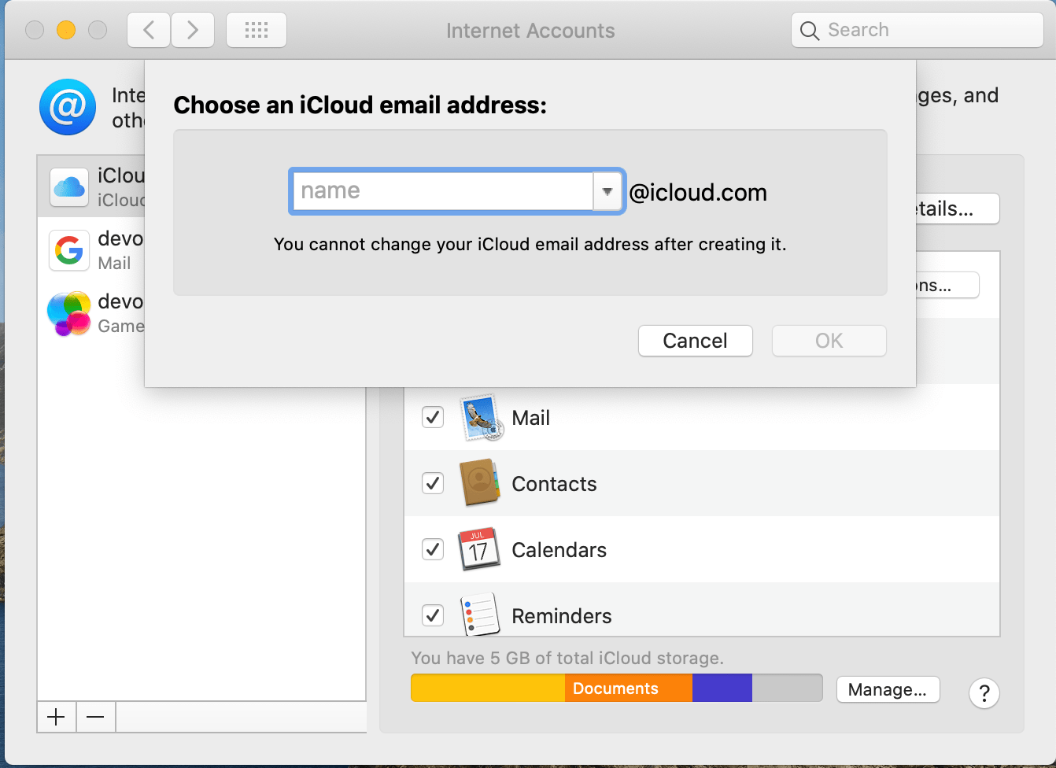Open the email name dropdown arrow
This screenshot has width=1056, height=768.
(607, 191)
